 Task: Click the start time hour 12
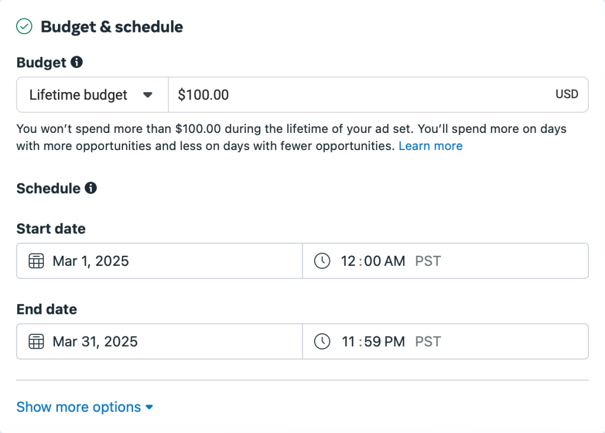click(x=348, y=261)
